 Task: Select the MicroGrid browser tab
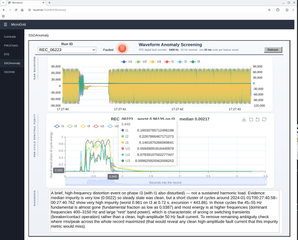click(27, 2)
